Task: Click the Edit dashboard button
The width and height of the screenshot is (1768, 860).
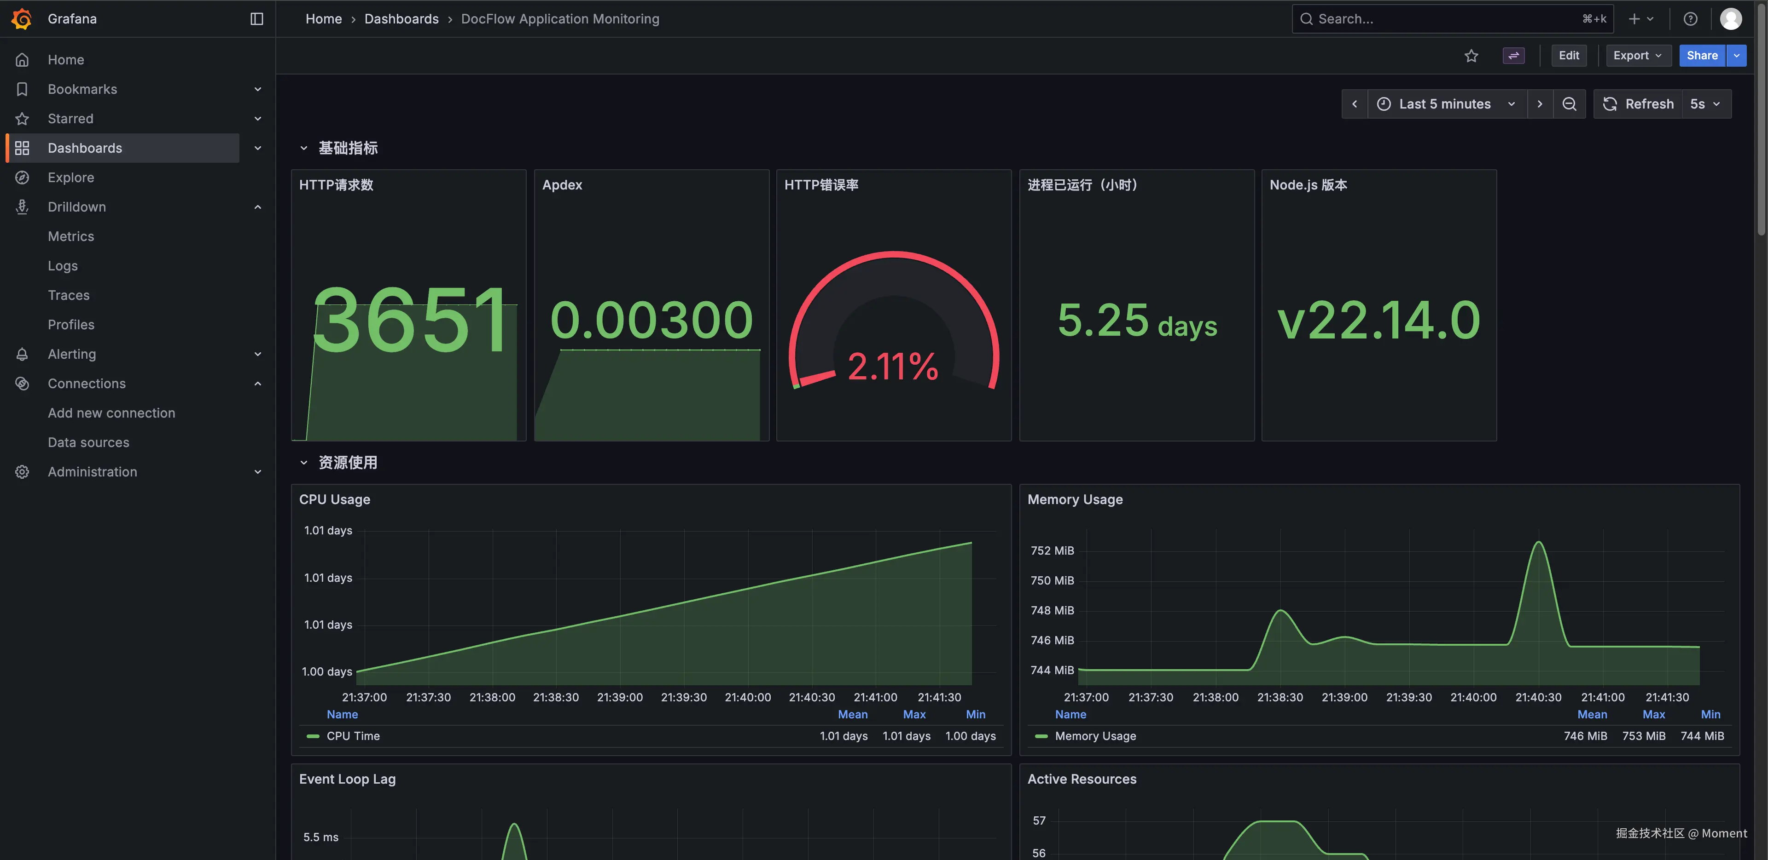Action: [1568, 56]
